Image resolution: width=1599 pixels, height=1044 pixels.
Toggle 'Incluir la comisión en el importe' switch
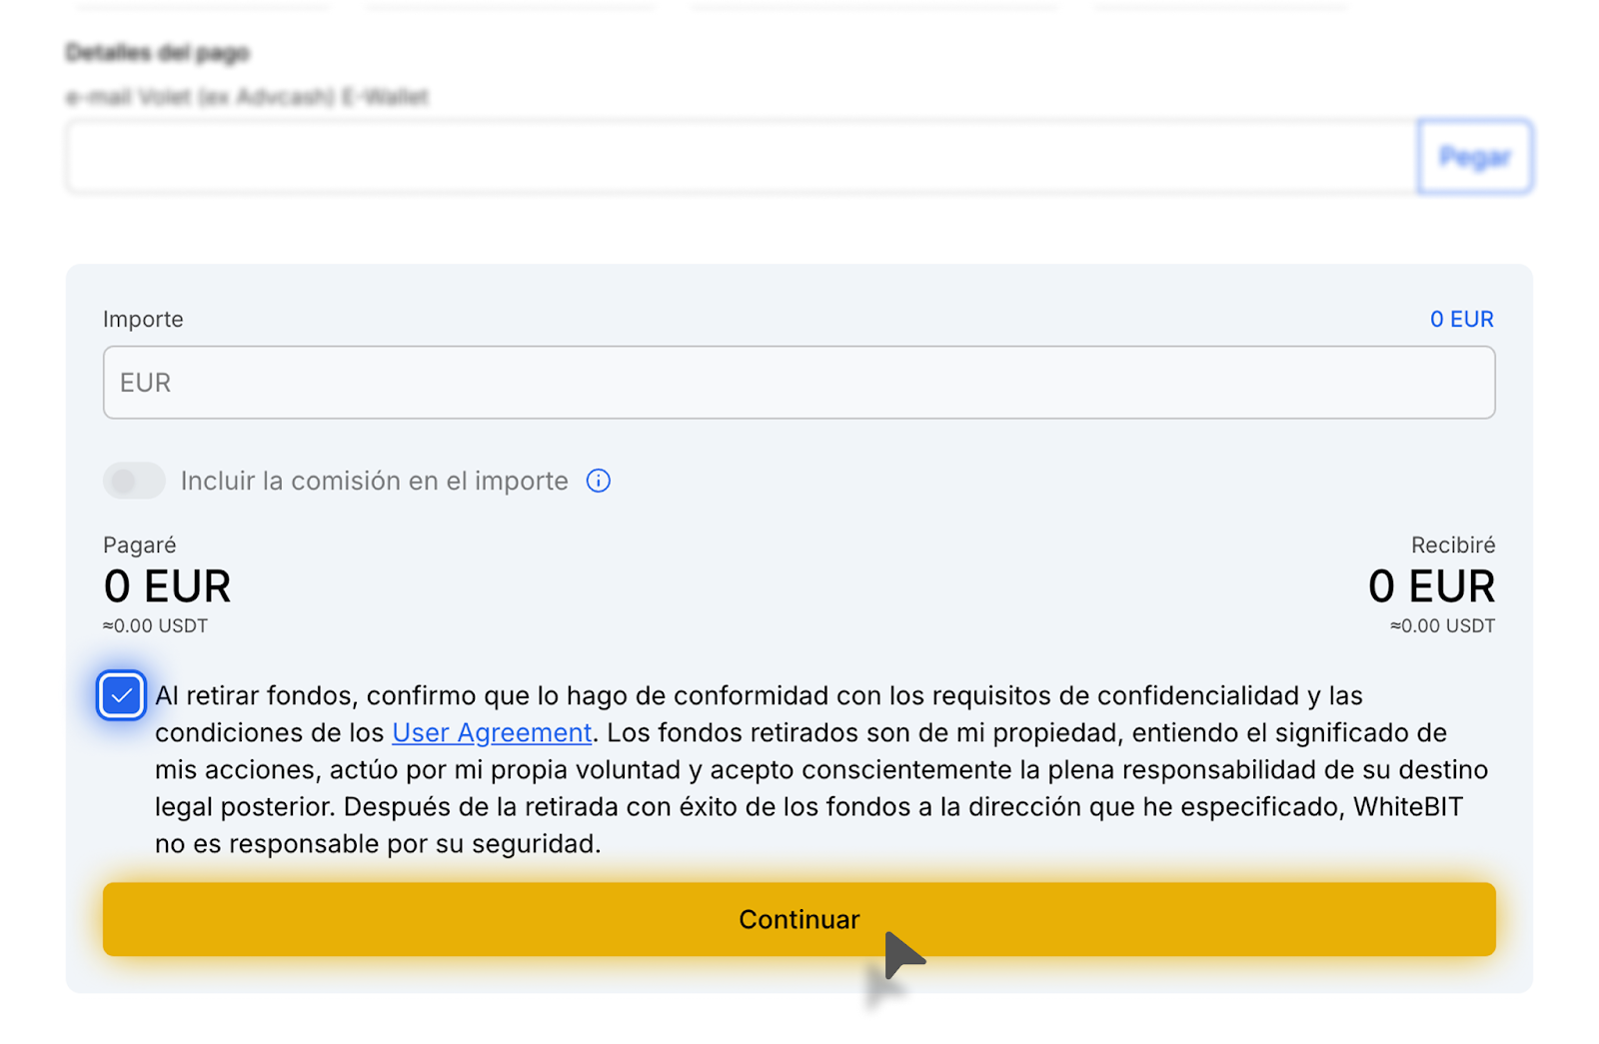134,481
